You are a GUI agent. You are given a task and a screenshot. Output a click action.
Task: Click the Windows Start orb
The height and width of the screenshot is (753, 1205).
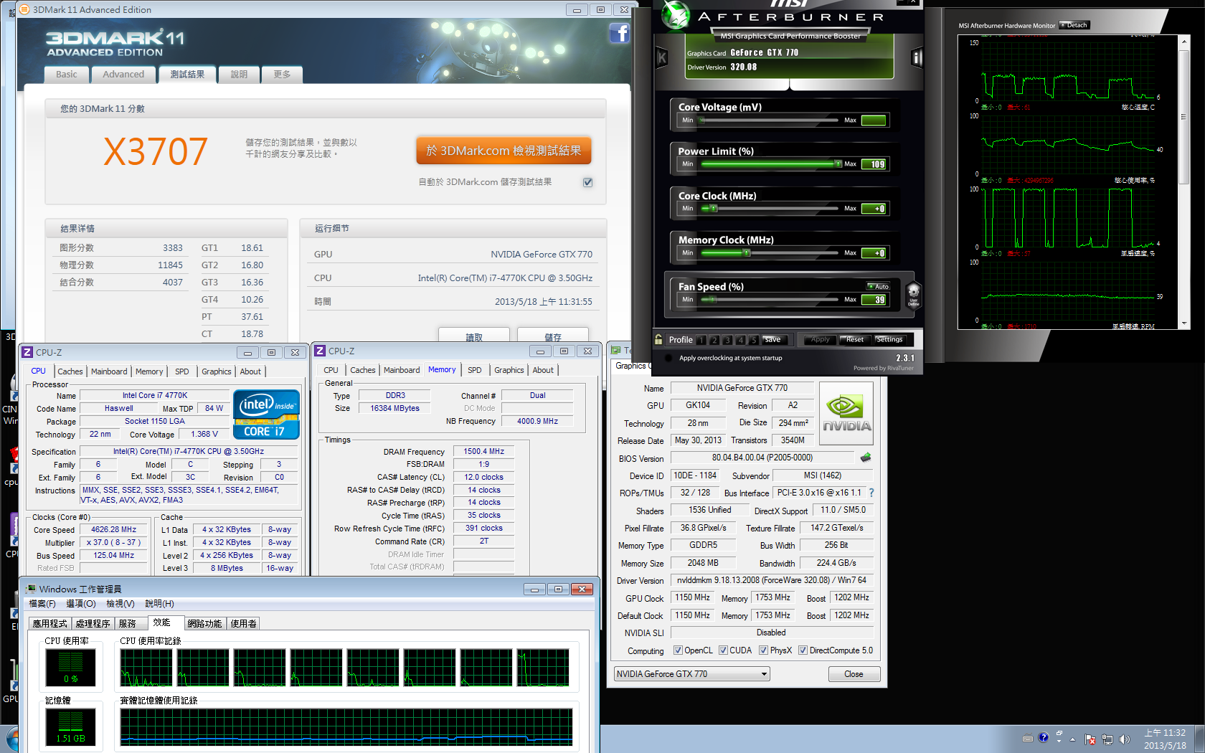pos(11,739)
